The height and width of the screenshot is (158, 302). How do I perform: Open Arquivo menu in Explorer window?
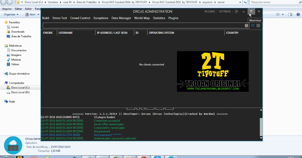click(7, 9)
